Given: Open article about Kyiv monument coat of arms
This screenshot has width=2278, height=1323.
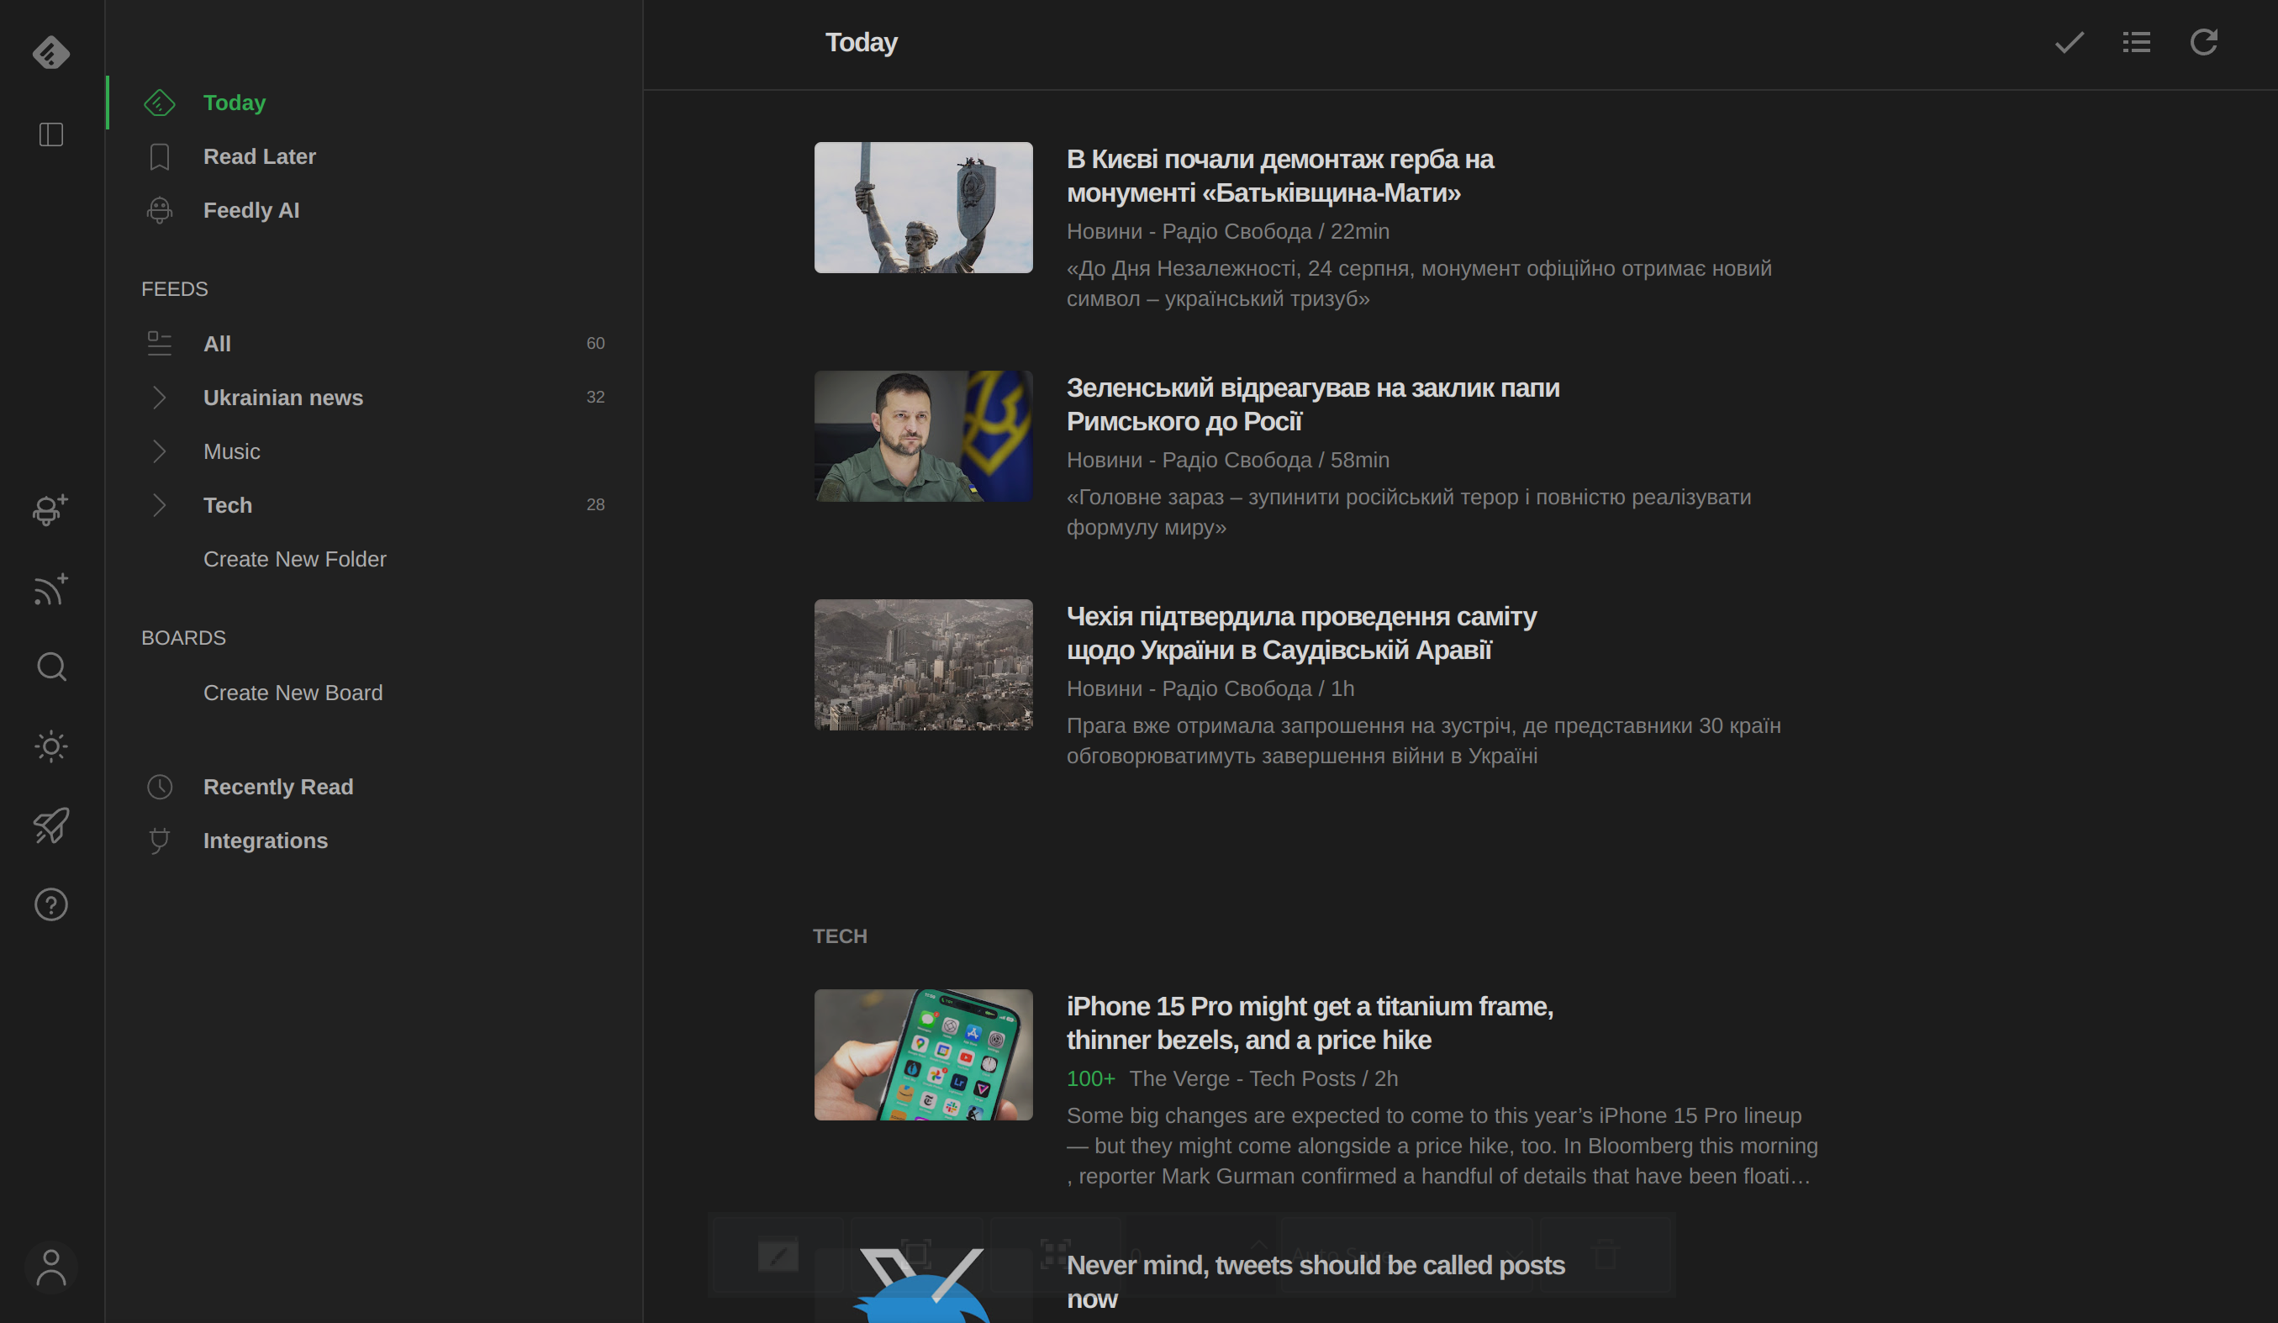Looking at the screenshot, I should click(1280, 177).
